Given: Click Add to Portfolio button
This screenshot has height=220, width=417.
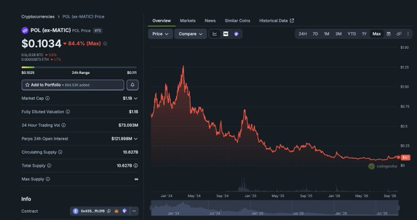Looking at the screenshot, I should (73, 85).
